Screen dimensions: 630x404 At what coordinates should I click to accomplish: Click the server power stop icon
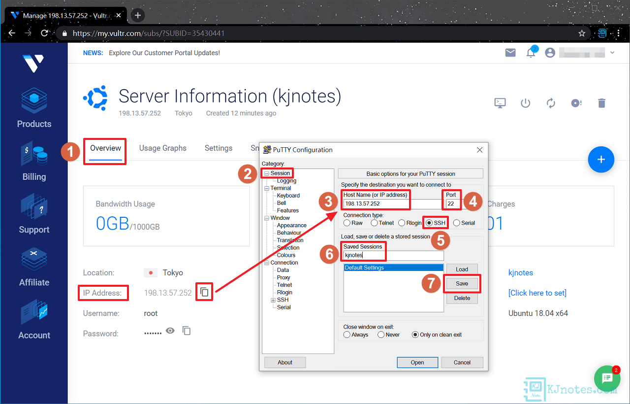click(x=526, y=103)
